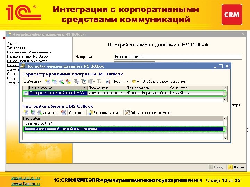250x187 pixels.
Task: Open the filter history dropdown in programs toolbar
Action: point(92,82)
